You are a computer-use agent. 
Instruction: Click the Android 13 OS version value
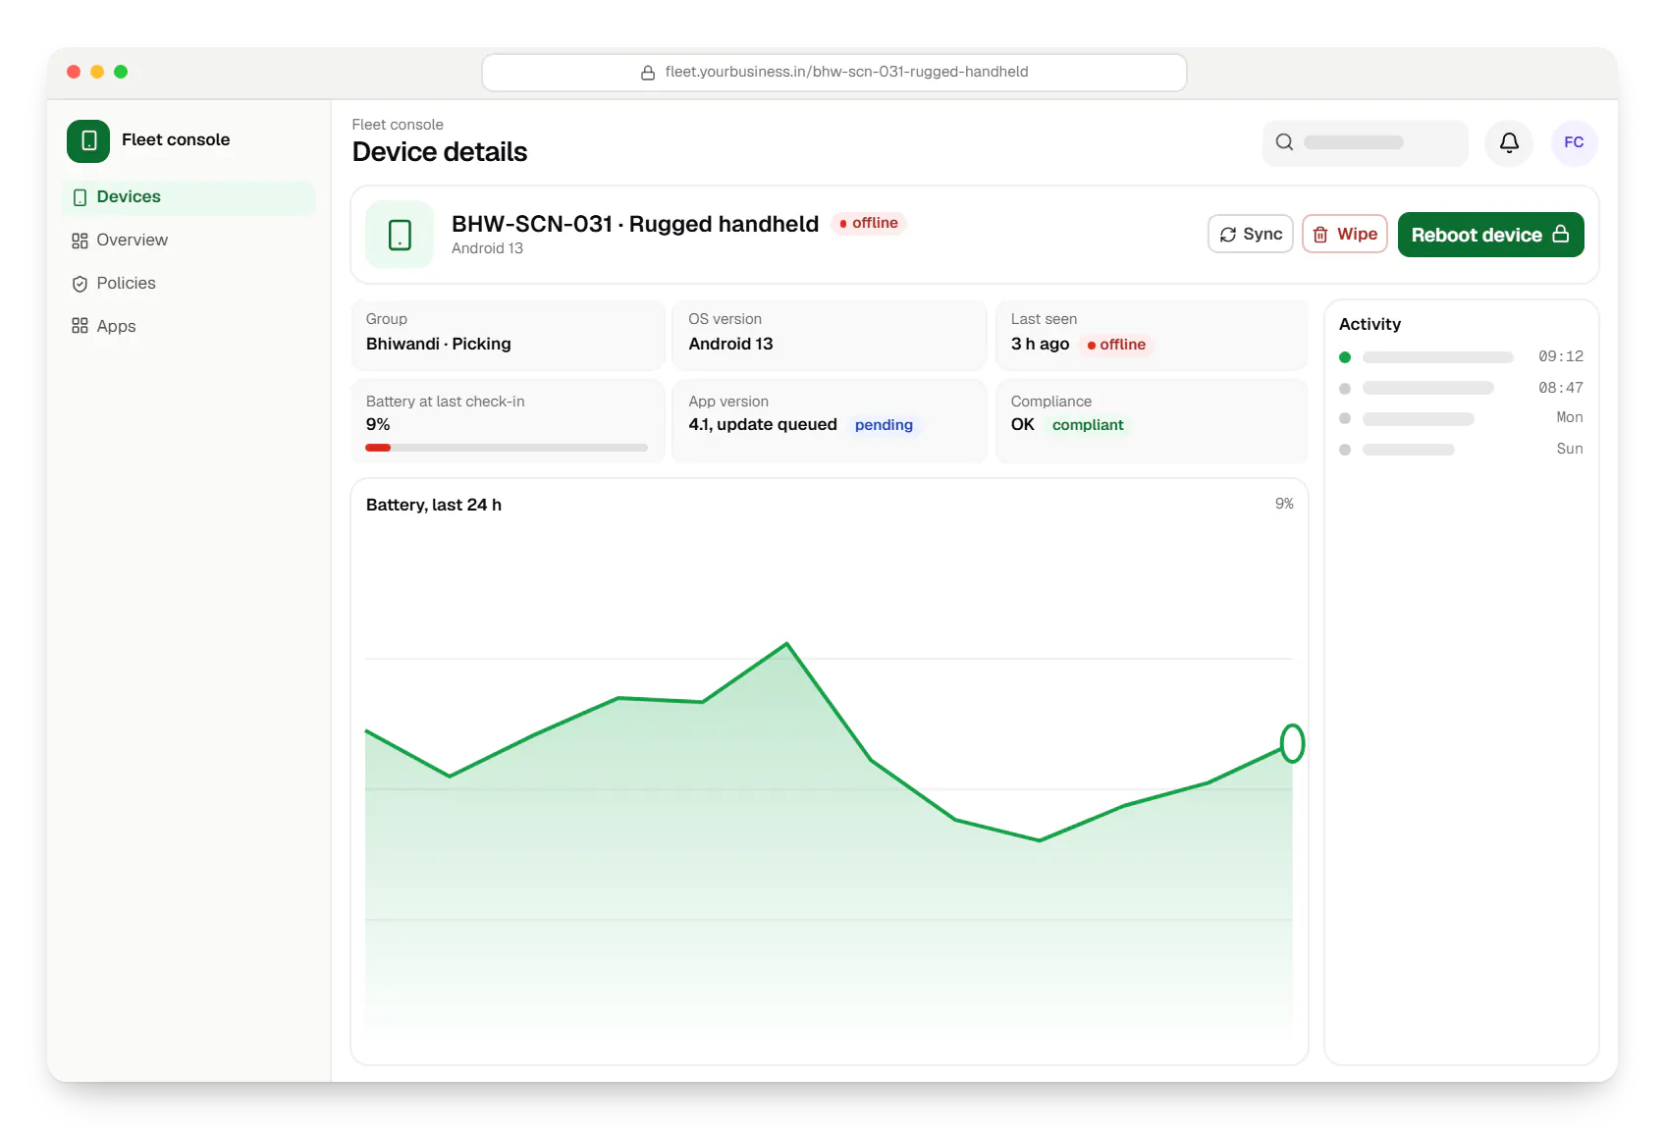(x=730, y=344)
